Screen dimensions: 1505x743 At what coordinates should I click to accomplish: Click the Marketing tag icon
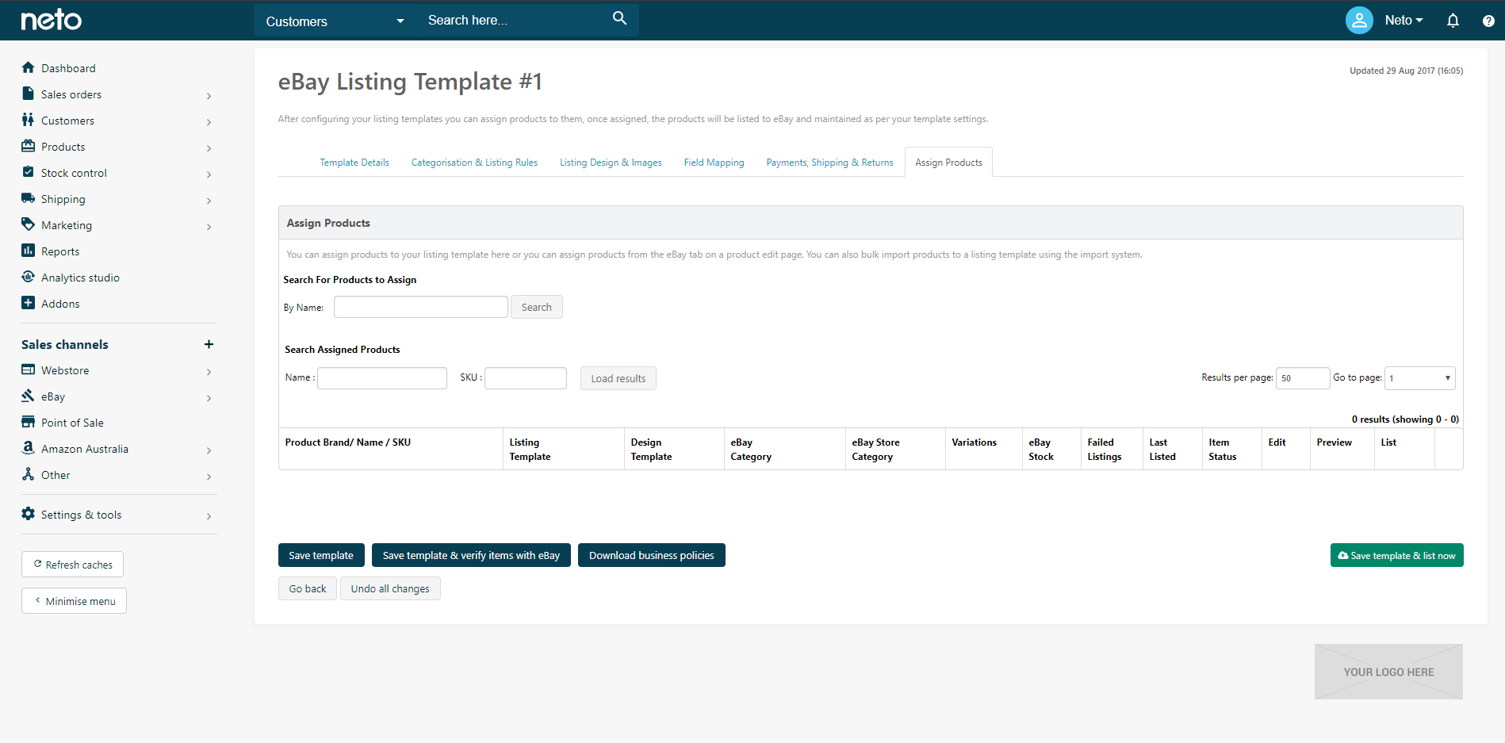point(29,224)
